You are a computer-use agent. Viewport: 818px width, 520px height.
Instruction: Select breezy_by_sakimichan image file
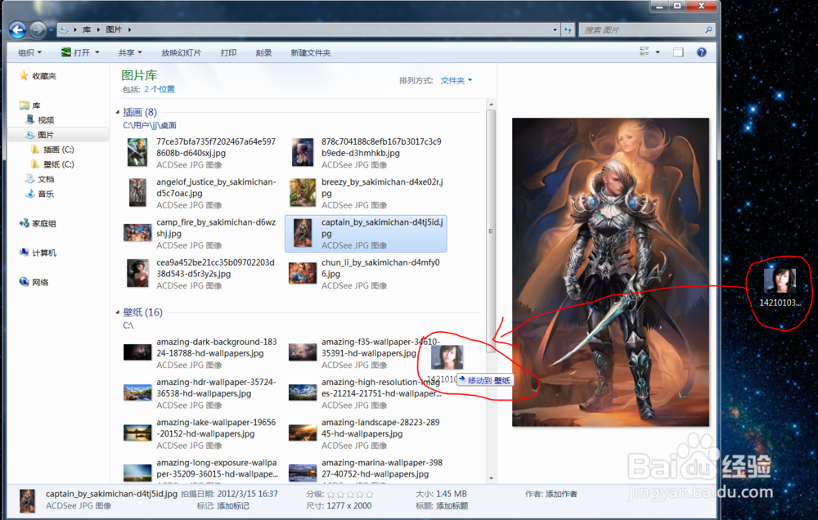click(x=366, y=193)
